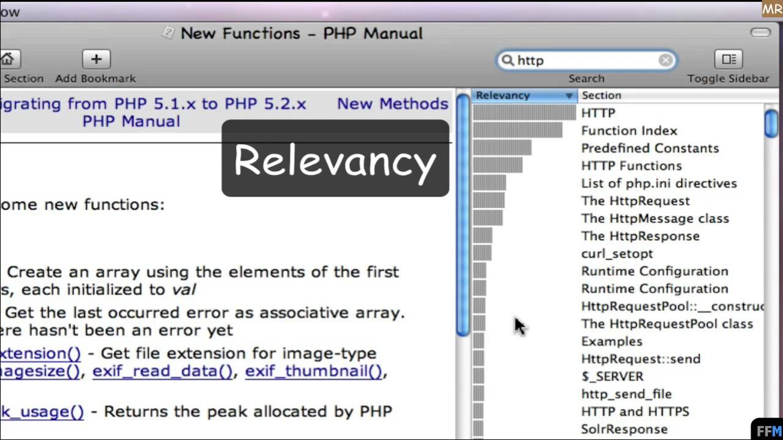Viewport: 783px width, 440px height.
Task: Select the http_send_file result
Action: tap(626, 394)
